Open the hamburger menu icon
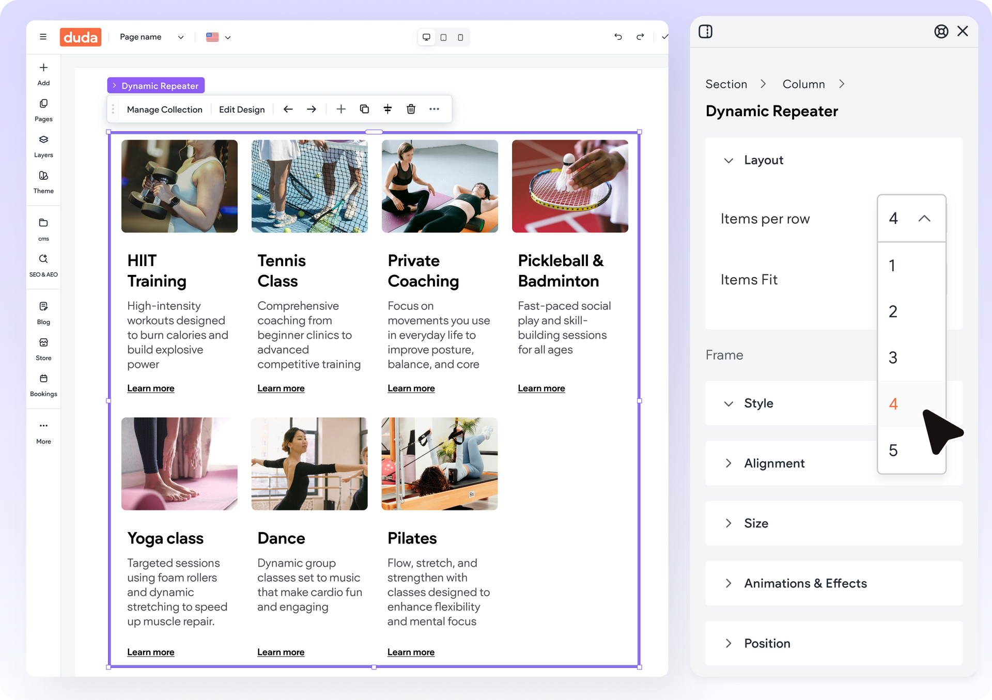The height and width of the screenshot is (700, 992). (x=43, y=37)
